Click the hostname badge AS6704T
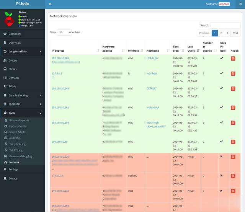 click(224, 4)
